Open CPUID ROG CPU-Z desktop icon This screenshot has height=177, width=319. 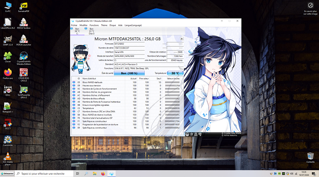[x=24, y=75]
